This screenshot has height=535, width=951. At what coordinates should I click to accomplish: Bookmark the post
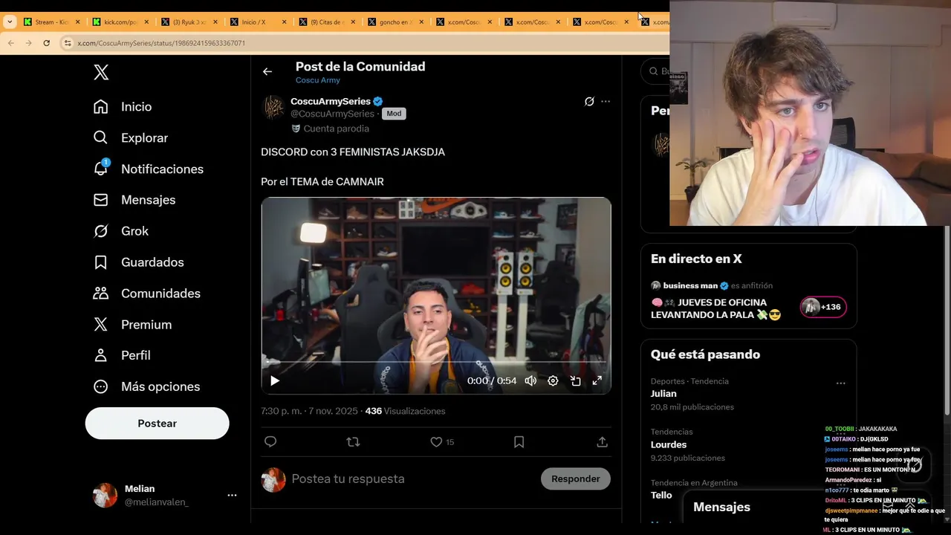[x=519, y=441]
